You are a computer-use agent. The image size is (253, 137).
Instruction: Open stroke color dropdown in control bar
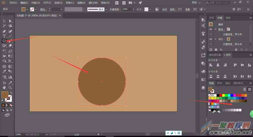(36, 9)
